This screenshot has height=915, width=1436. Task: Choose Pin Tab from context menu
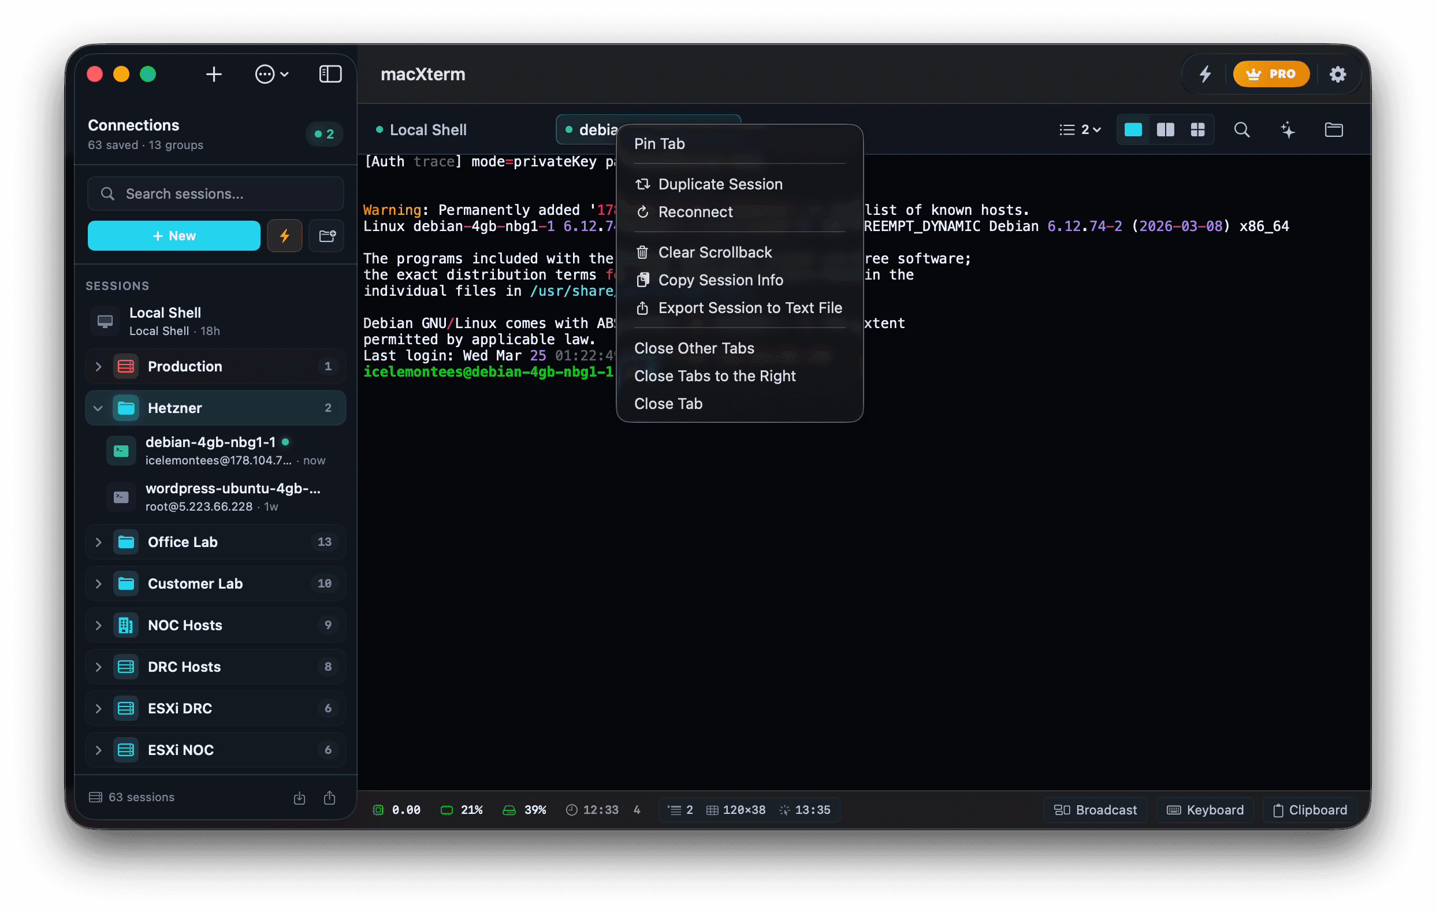coord(739,144)
